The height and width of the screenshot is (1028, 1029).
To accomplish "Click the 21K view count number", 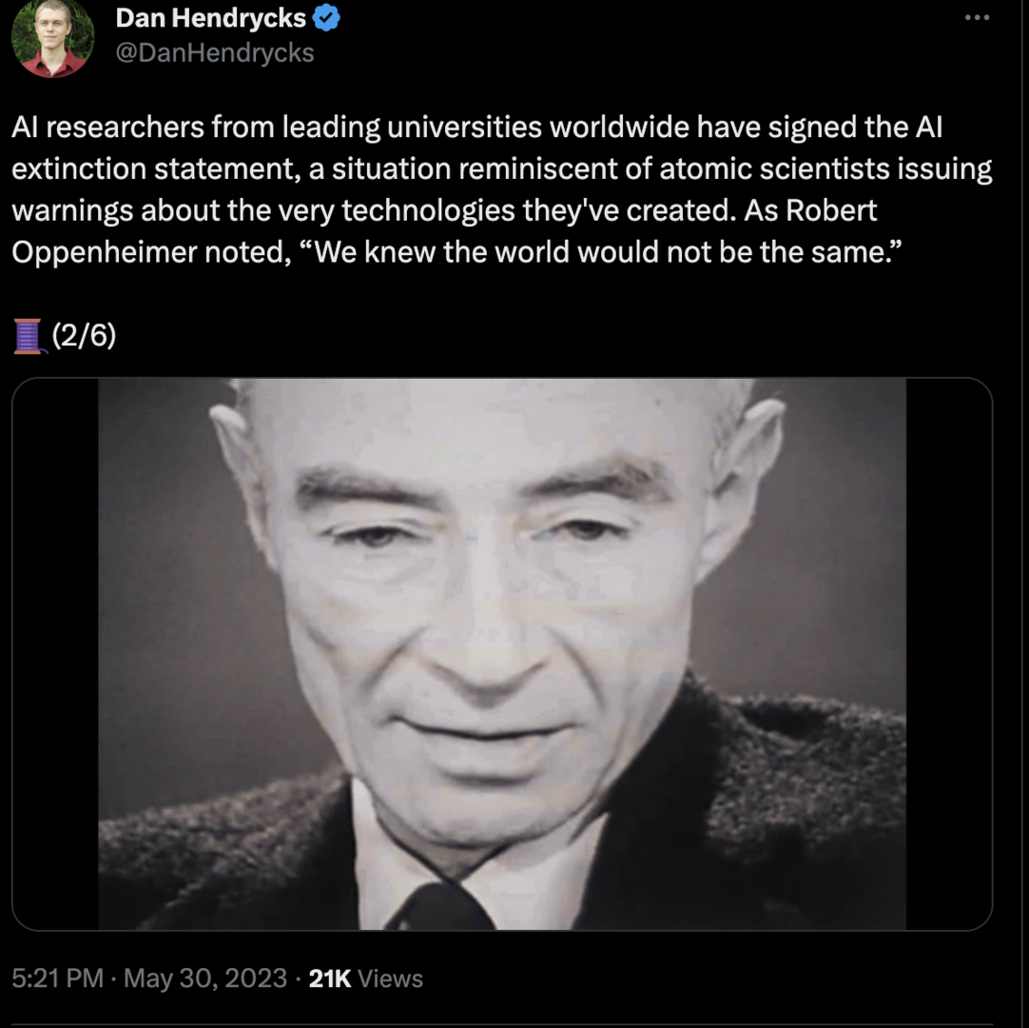I will tap(329, 979).
